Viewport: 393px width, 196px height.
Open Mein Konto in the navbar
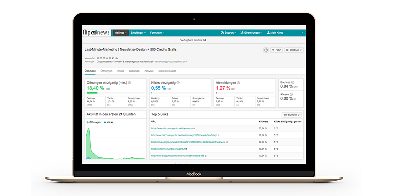coord(275,33)
